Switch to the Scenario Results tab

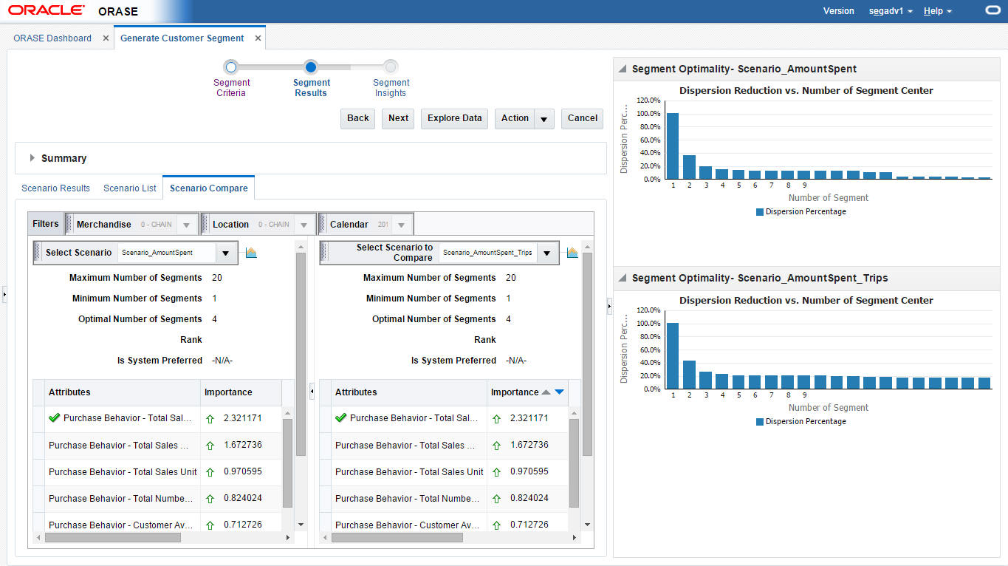click(x=55, y=188)
